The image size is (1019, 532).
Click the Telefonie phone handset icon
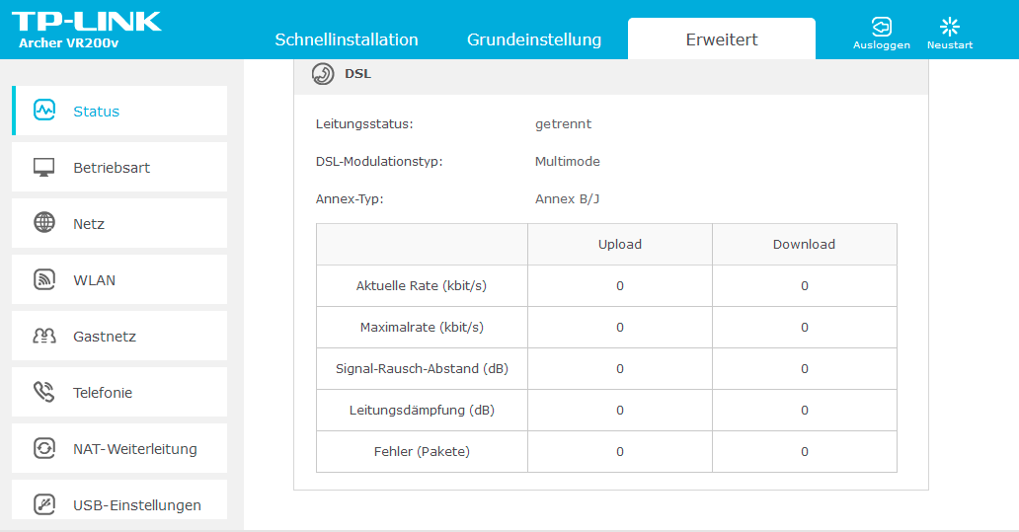pos(44,392)
